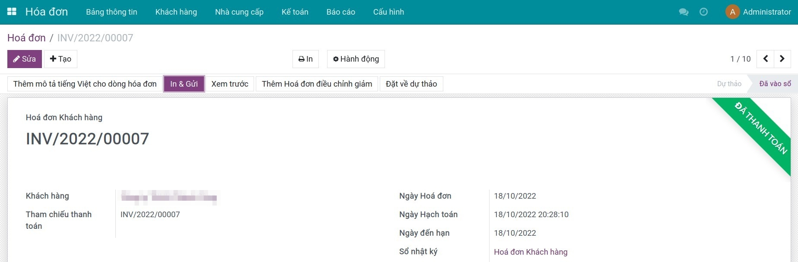Click the Tạo create button

coord(60,59)
